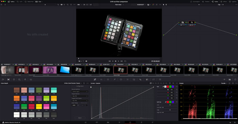Toggle the red channel edit button
Screen dimensions: 238x124
tap(168, 87)
